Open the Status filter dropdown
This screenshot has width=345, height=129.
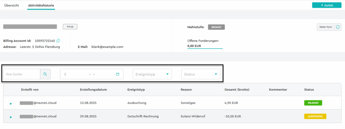tap(201, 74)
